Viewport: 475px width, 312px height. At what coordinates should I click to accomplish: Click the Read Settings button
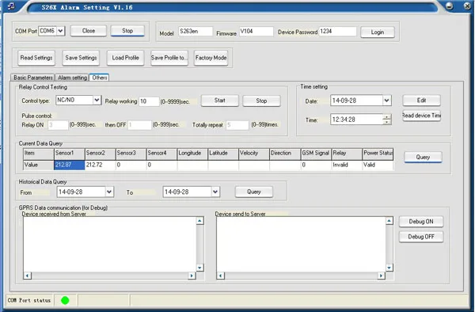[x=36, y=58]
